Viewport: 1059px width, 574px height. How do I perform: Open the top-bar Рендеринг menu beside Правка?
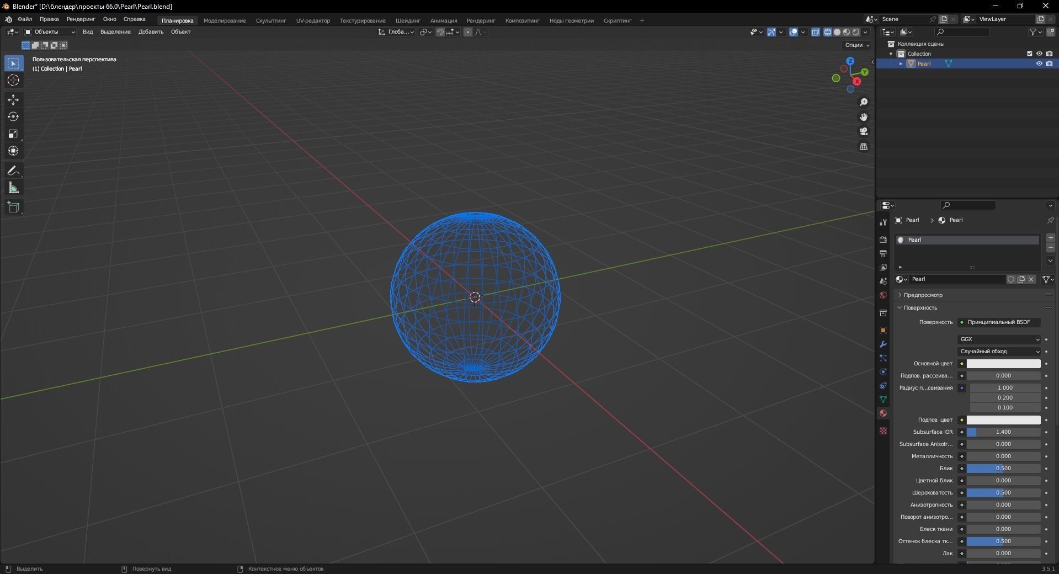click(x=81, y=19)
